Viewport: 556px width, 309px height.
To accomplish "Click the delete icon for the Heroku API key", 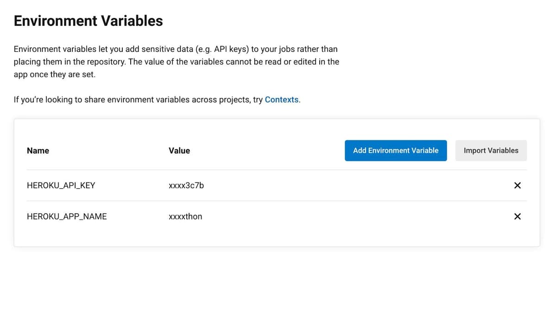I will [x=517, y=185].
